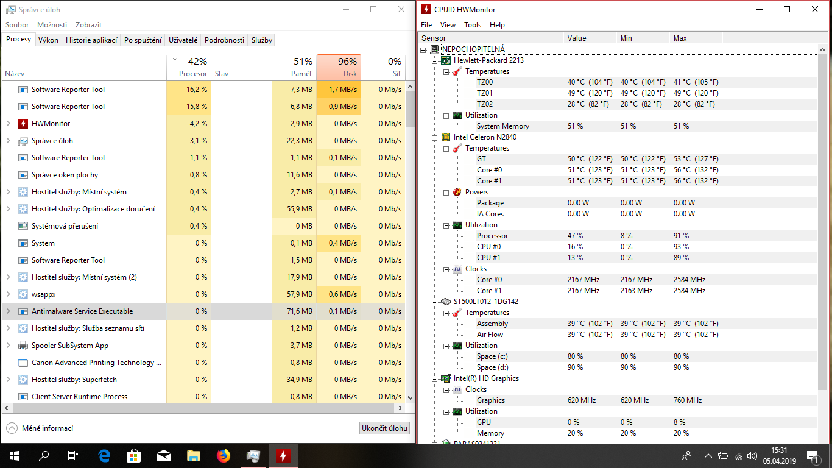Click the HWMonitor process icon in Task Manager

[23, 124]
